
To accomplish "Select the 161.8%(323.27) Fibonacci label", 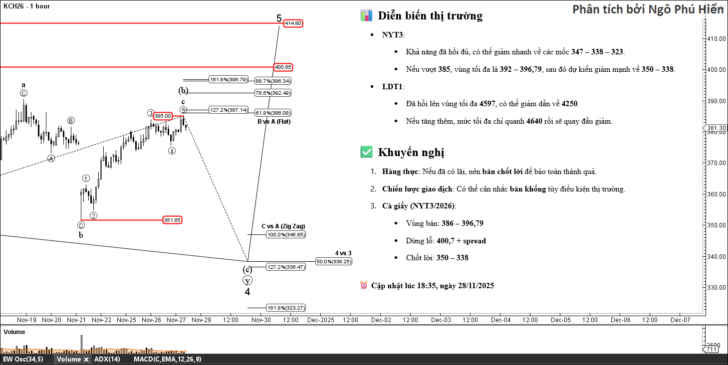I will (286, 308).
